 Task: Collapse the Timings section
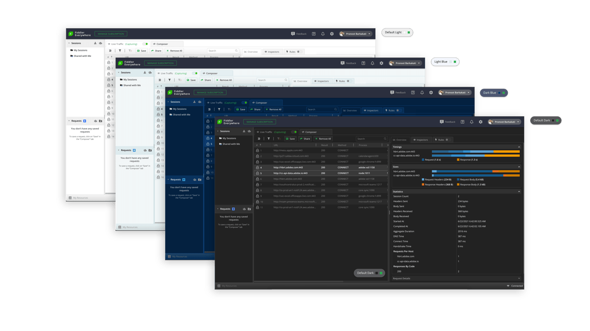tap(519, 147)
